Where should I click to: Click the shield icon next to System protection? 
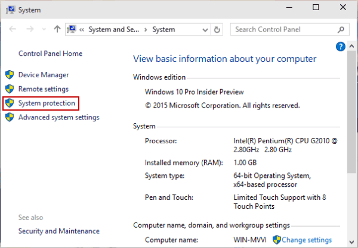click(x=9, y=103)
